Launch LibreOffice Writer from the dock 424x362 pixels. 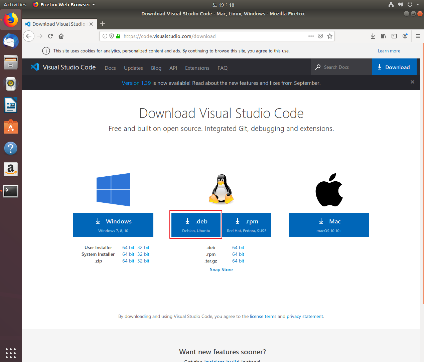[11, 105]
